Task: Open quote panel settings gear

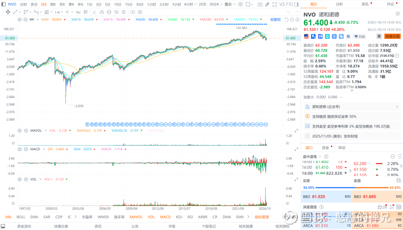Action: tap(398, 14)
